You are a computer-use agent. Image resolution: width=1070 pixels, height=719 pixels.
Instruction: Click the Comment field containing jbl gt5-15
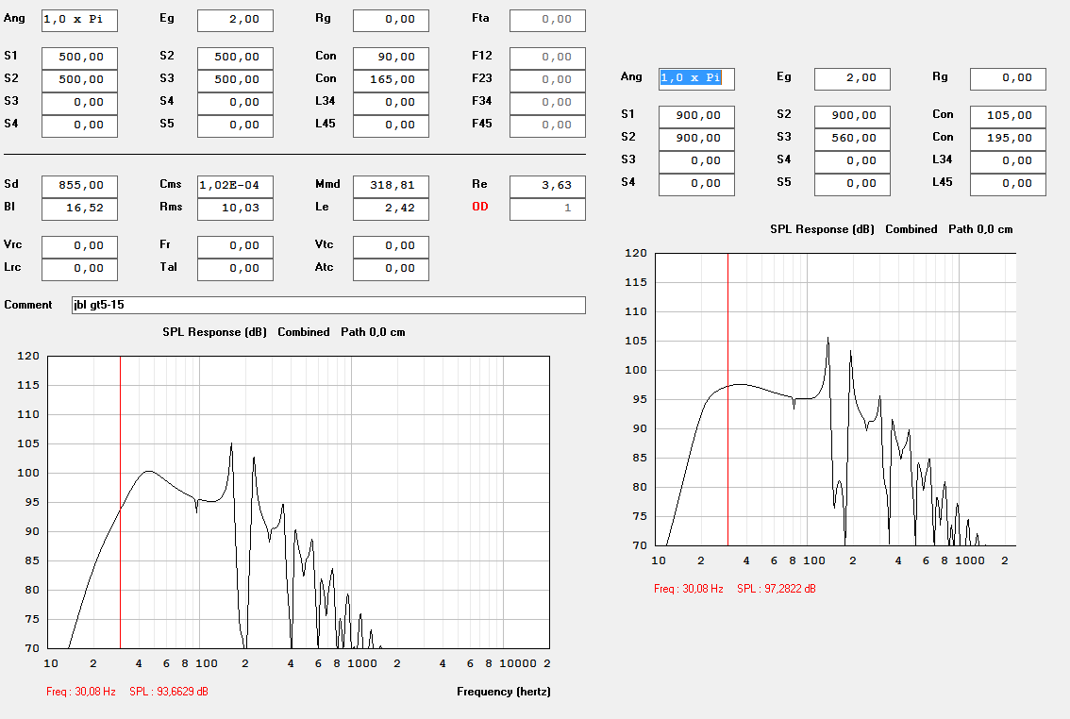pyautogui.click(x=328, y=305)
